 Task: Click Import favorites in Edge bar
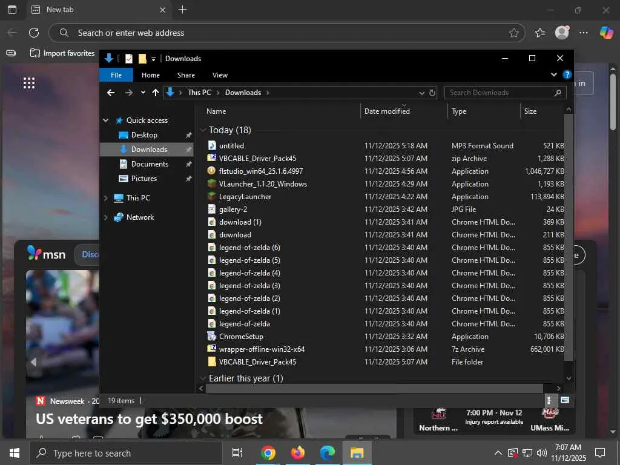click(x=62, y=53)
